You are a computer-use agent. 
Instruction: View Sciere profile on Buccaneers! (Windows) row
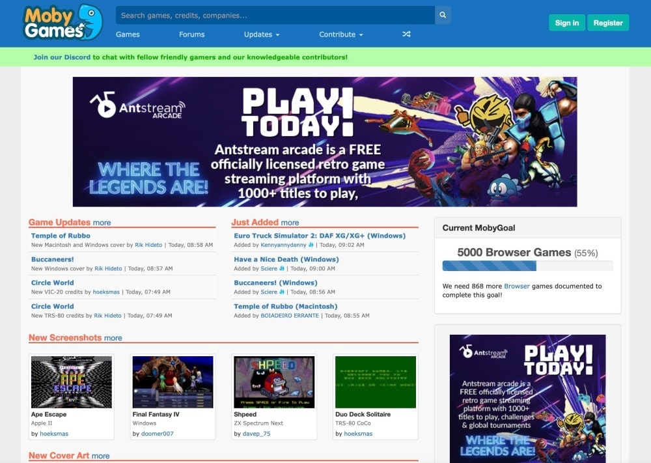269,292
